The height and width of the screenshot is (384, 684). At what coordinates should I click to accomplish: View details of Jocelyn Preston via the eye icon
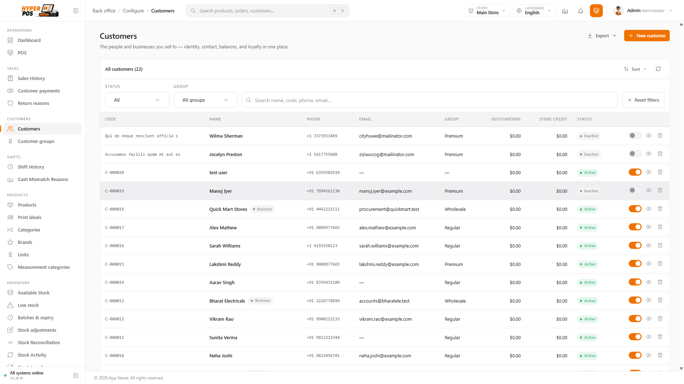[x=649, y=154]
